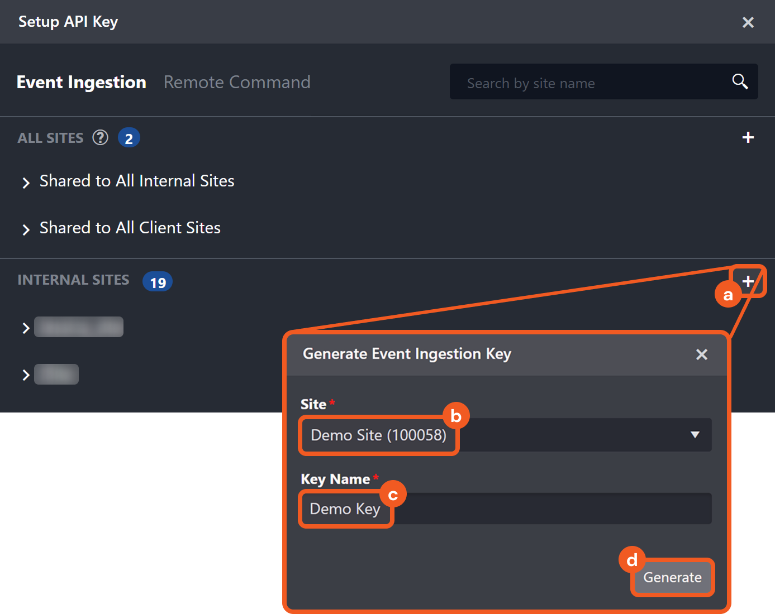The image size is (775, 614).
Task: Switch to the Remote Command tab
Action: 237,82
